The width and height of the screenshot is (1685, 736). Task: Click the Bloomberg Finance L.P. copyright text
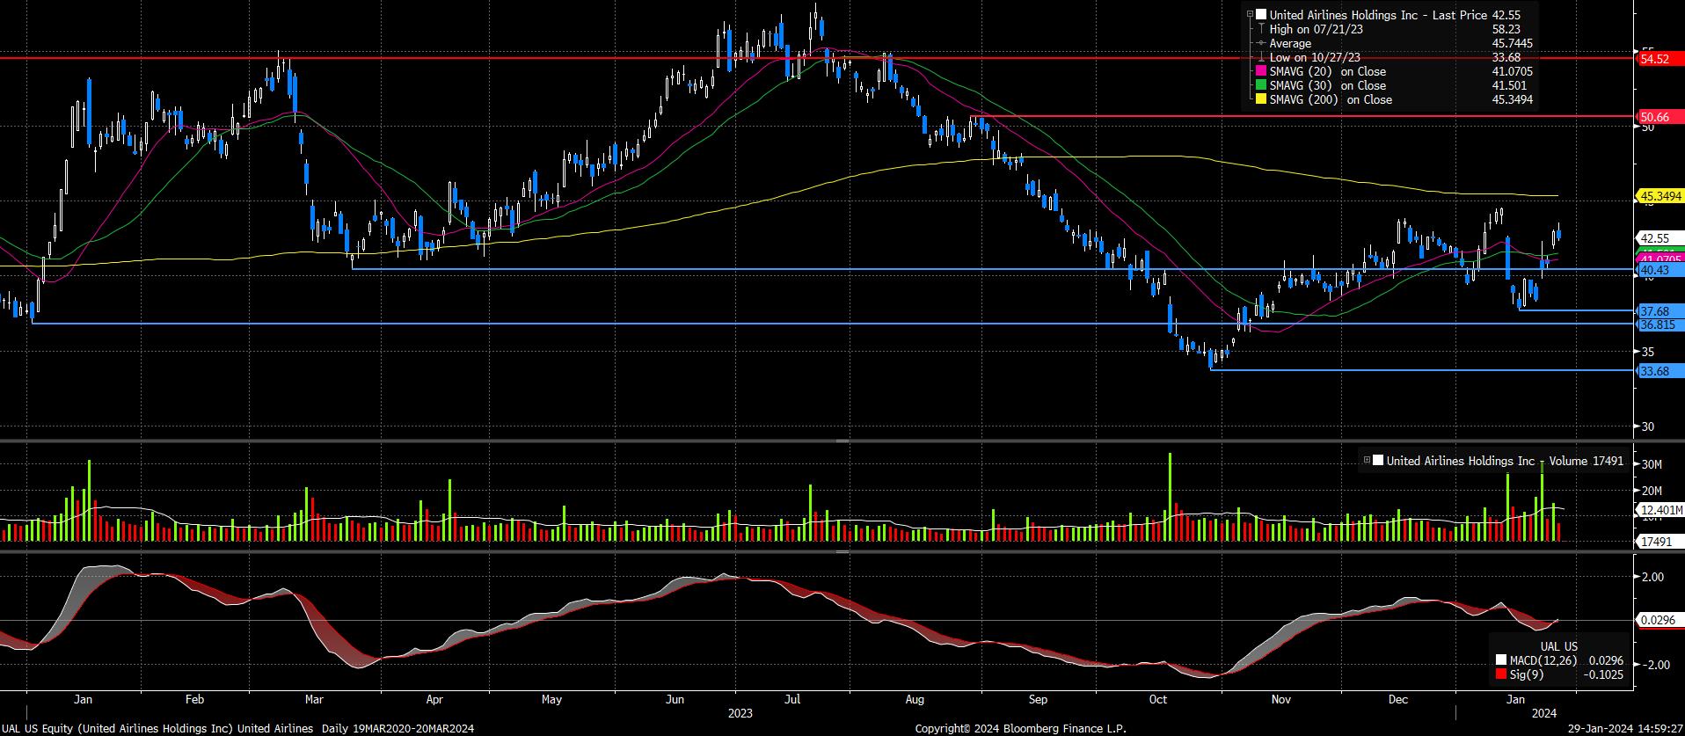point(1020,728)
